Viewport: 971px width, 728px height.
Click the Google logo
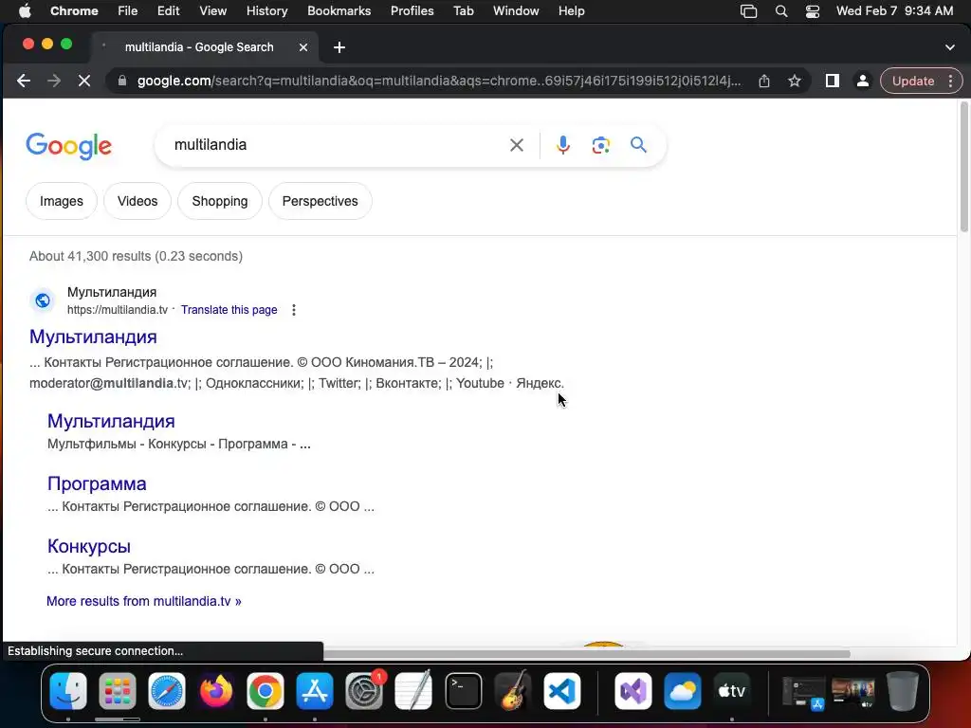pos(68,146)
